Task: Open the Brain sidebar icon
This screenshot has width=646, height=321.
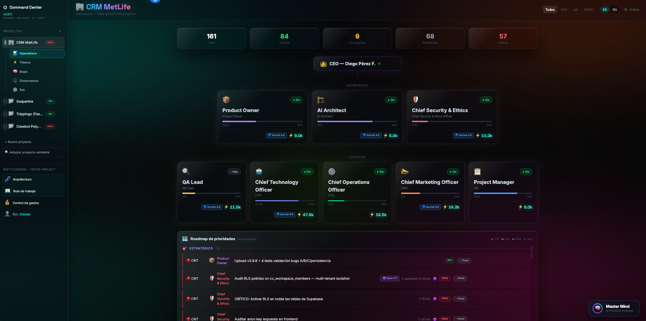Action: [15, 71]
